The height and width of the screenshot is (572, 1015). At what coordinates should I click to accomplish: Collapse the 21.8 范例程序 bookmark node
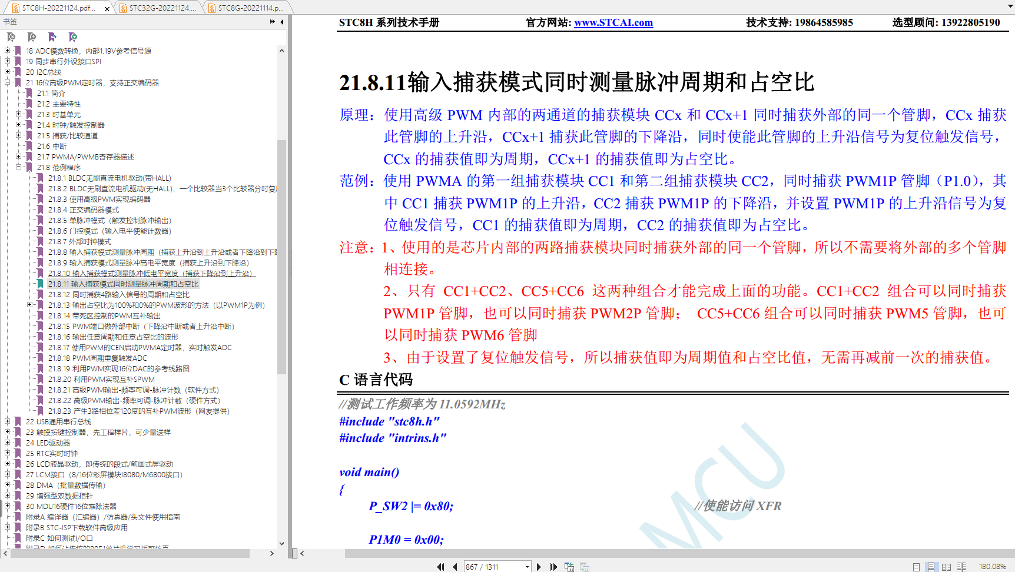(x=19, y=167)
